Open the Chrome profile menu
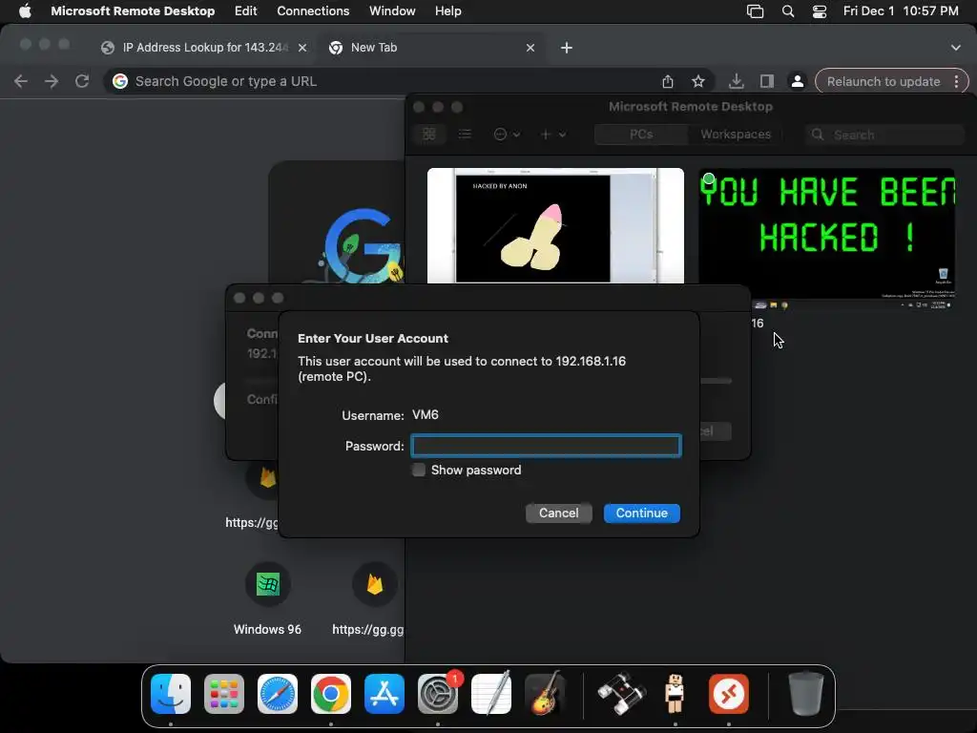 pos(797,82)
